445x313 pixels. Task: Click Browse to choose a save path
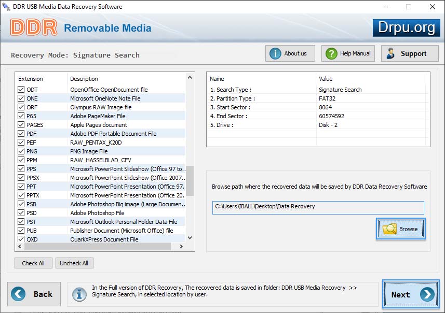(x=401, y=229)
